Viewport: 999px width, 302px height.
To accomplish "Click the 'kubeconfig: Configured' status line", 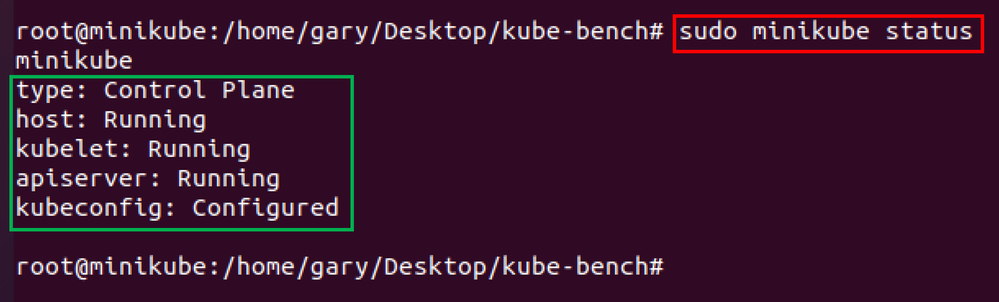I will [x=177, y=209].
